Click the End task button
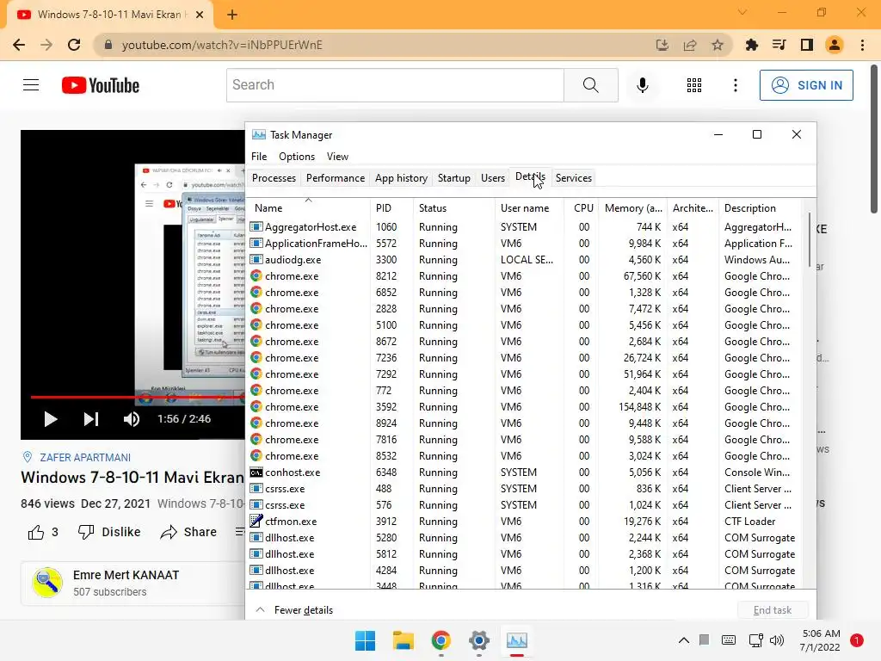881x661 pixels. tap(772, 610)
